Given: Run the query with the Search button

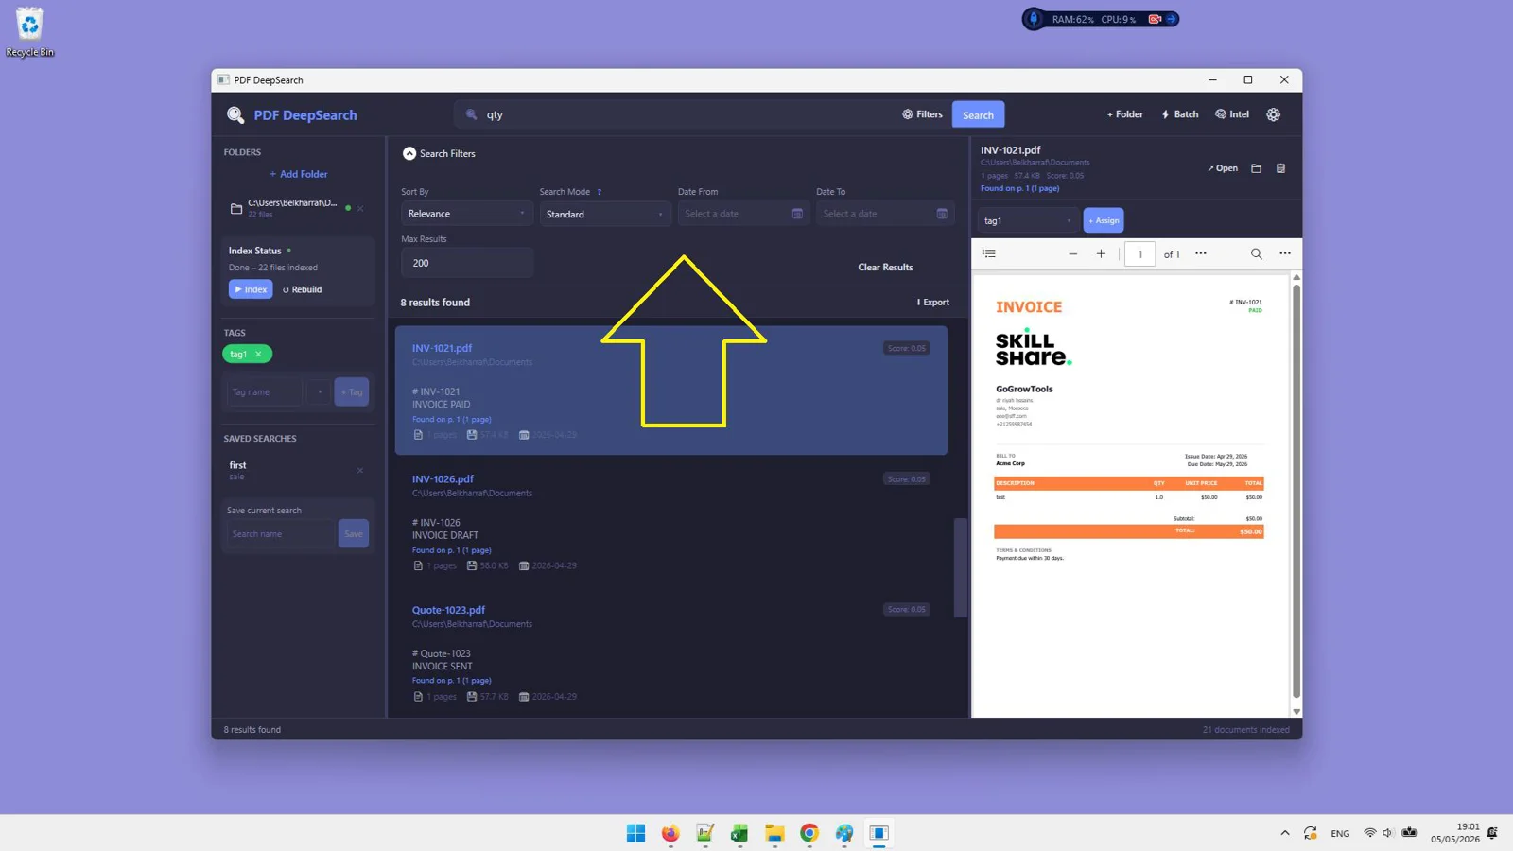Looking at the screenshot, I should pyautogui.click(x=978, y=114).
